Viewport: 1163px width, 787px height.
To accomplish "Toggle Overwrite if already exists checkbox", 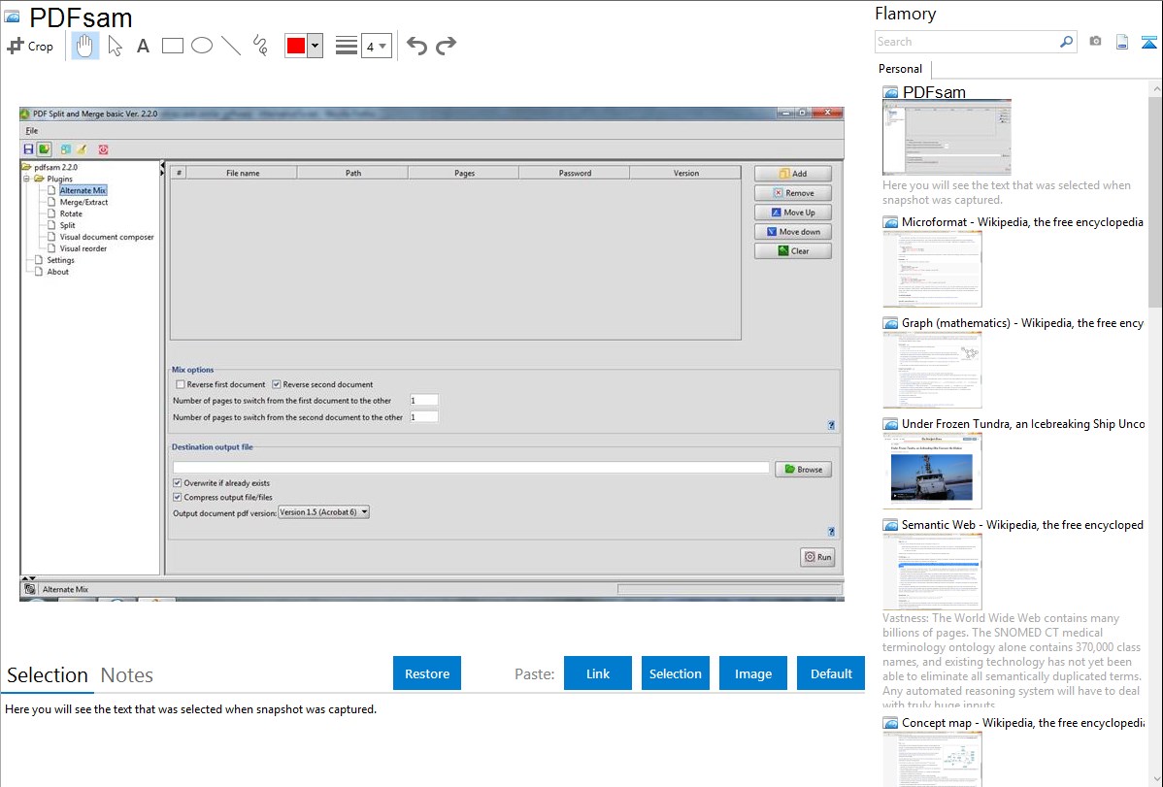I will 178,483.
